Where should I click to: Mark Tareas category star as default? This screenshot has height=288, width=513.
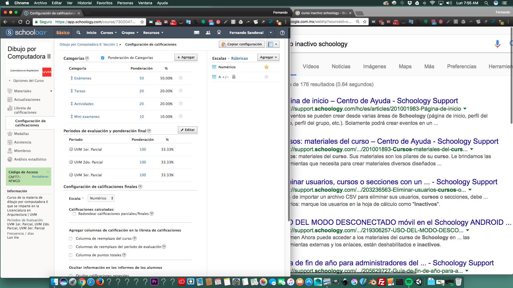[181, 91]
